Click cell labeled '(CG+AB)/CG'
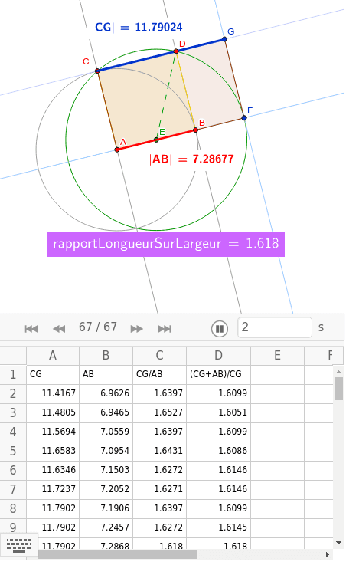The image size is (346, 562). 218,374
